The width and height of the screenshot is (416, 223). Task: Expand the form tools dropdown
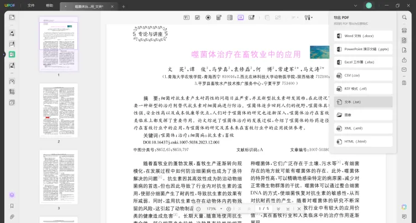[308, 18]
